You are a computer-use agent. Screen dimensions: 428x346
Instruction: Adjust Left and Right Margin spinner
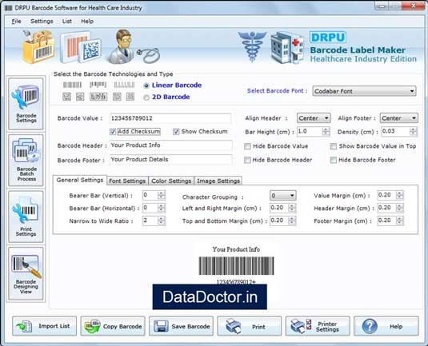[292, 208]
